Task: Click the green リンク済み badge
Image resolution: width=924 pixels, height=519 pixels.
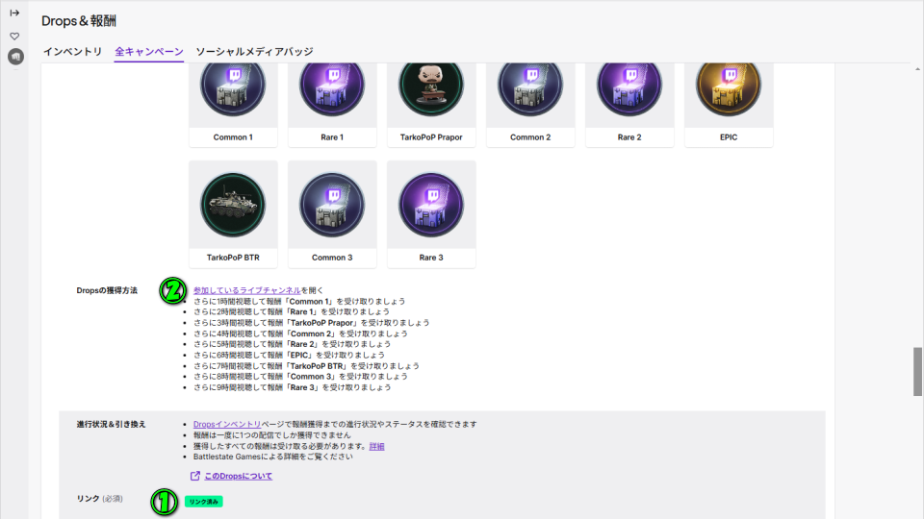Action: coord(204,502)
